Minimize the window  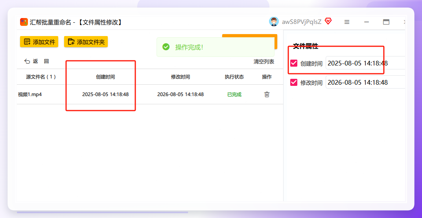point(366,22)
